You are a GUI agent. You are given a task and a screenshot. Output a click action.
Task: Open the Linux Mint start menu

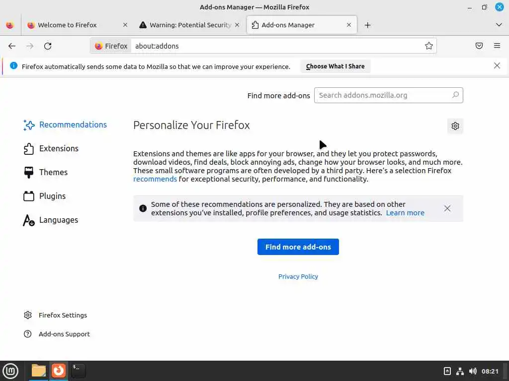point(10,371)
